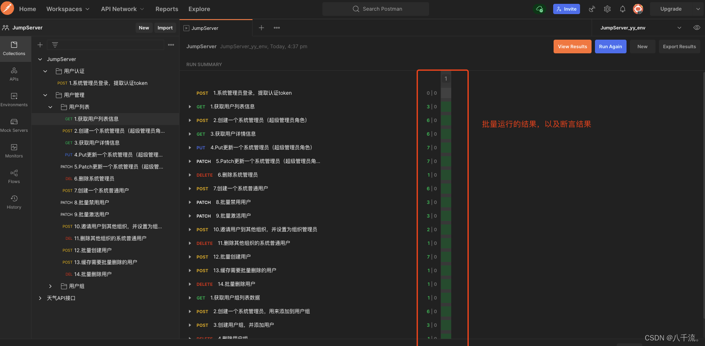This screenshot has width=705, height=346.
Task: Open the Mock Servers sidebar panel
Action: pos(14,125)
